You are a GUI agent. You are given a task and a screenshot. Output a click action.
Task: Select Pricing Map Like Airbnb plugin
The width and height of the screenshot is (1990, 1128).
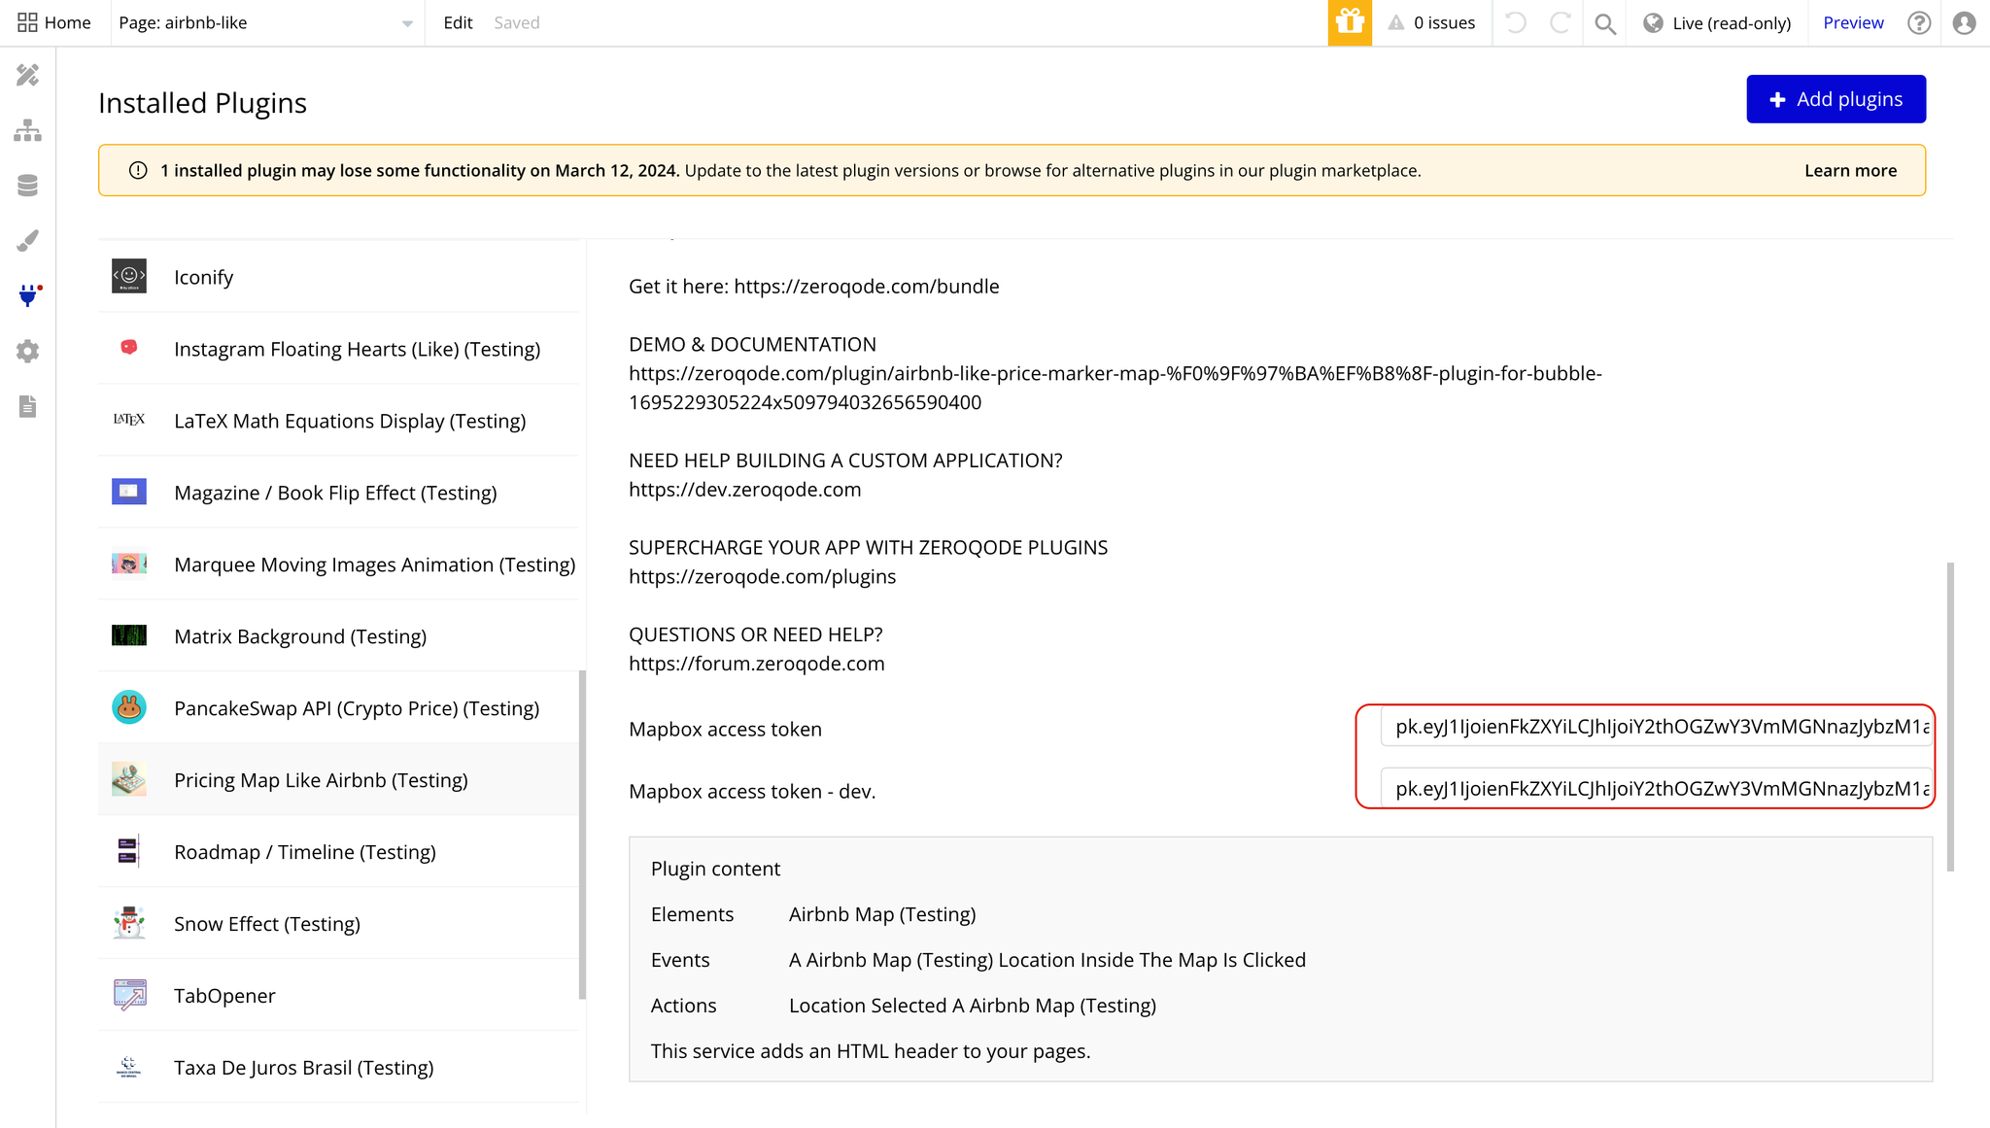[x=321, y=780]
